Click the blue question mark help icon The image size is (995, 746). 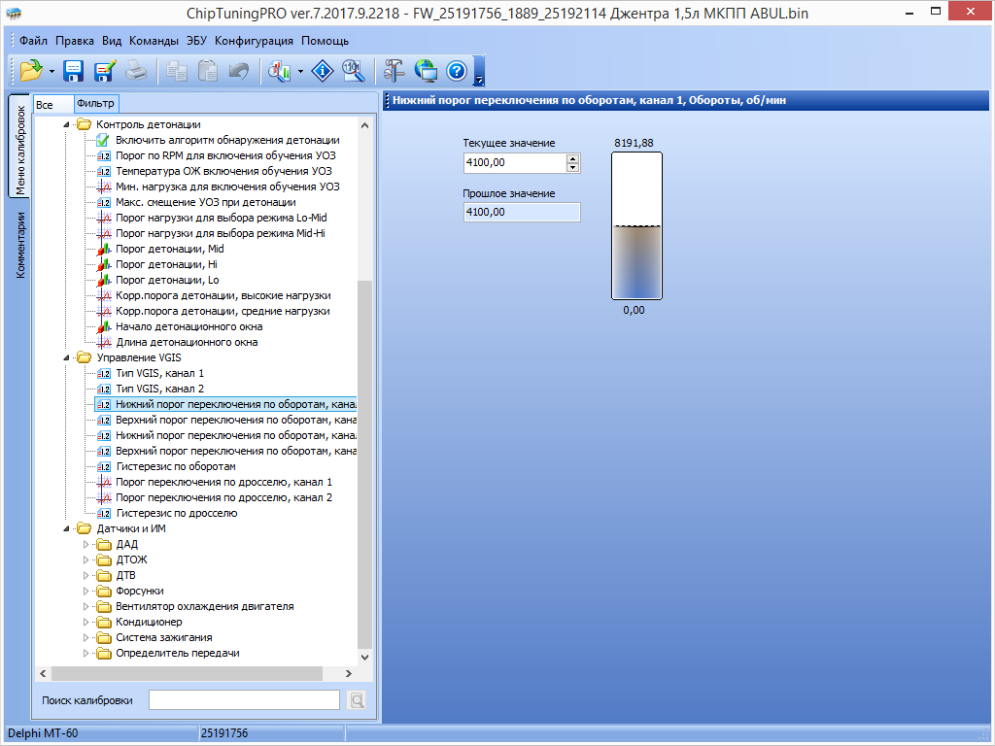tap(457, 70)
